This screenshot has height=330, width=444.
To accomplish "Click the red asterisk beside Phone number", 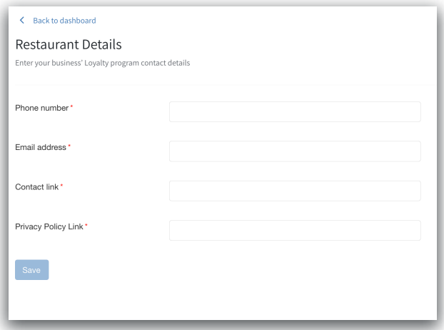I will (71, 107).
